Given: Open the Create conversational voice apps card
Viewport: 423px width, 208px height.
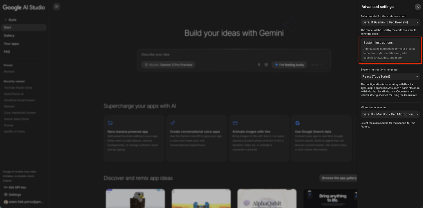Looking at the screenshot, I should 197,138.
